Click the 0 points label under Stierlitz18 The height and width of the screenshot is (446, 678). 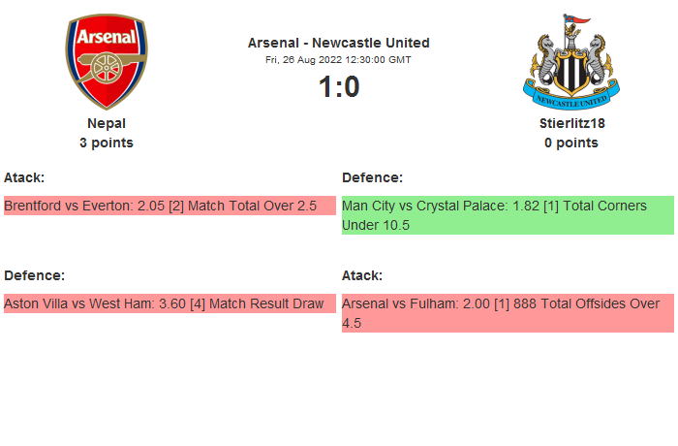pyautogui.click(x=571, y=143)
